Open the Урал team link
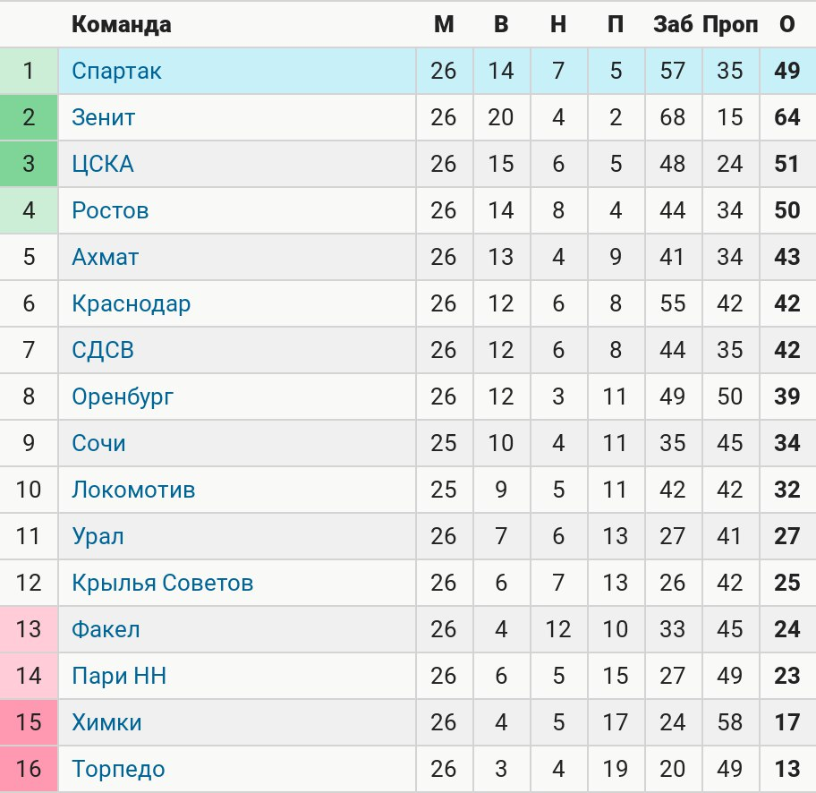Image resolution: width=816 pixels, height=793 pixels. click(x=98, y=537)
